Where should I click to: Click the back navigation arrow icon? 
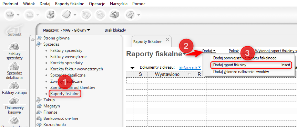tap(10, 14)
